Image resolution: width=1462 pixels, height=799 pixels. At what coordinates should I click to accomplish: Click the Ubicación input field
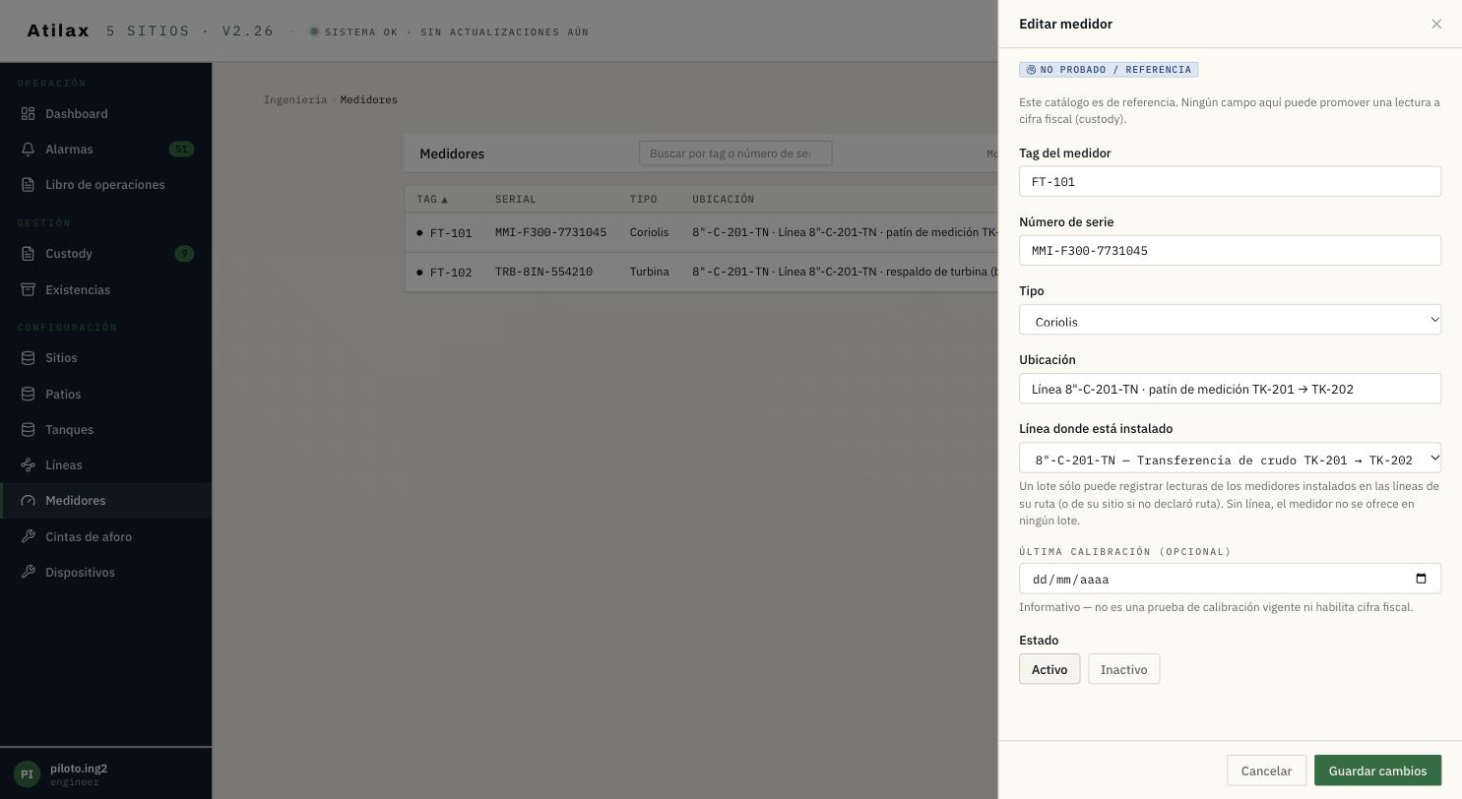point(1230,389)
